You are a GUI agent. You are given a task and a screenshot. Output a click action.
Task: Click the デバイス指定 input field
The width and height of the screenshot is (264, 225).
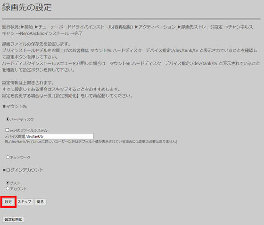[59, 136]
